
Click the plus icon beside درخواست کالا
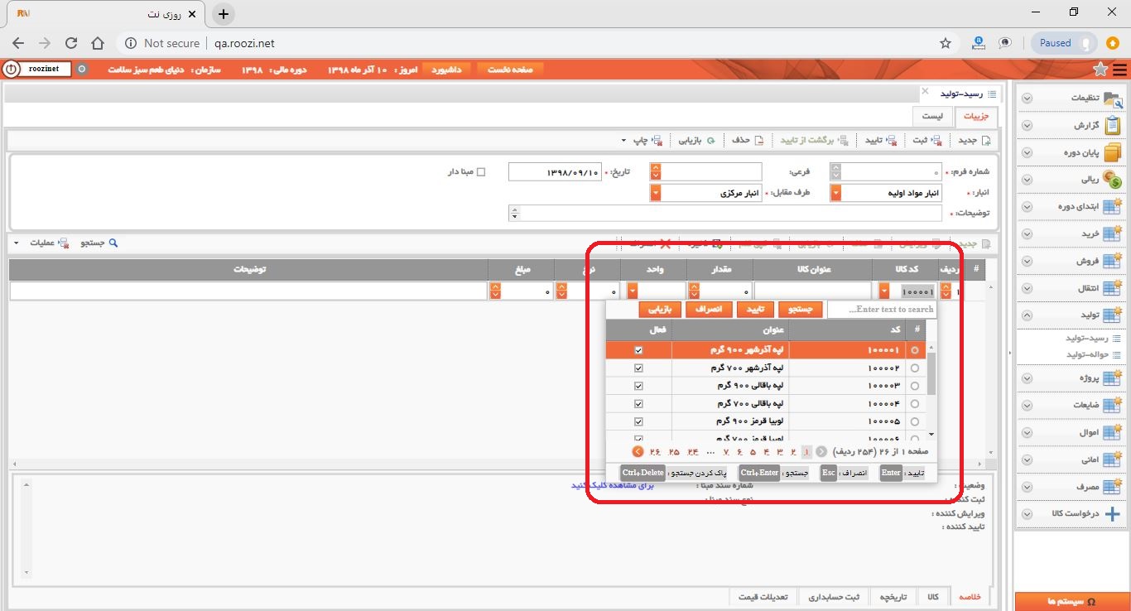(x=1113, y=513)
